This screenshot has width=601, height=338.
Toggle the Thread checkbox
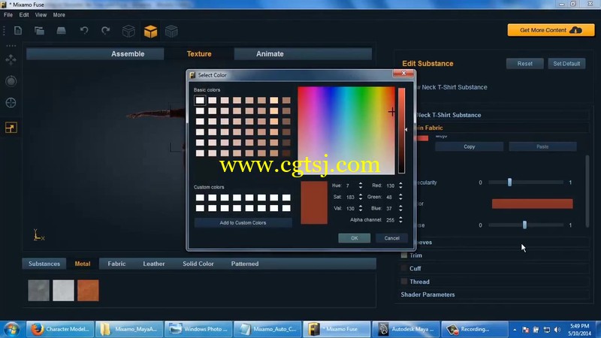coord(404,281)
